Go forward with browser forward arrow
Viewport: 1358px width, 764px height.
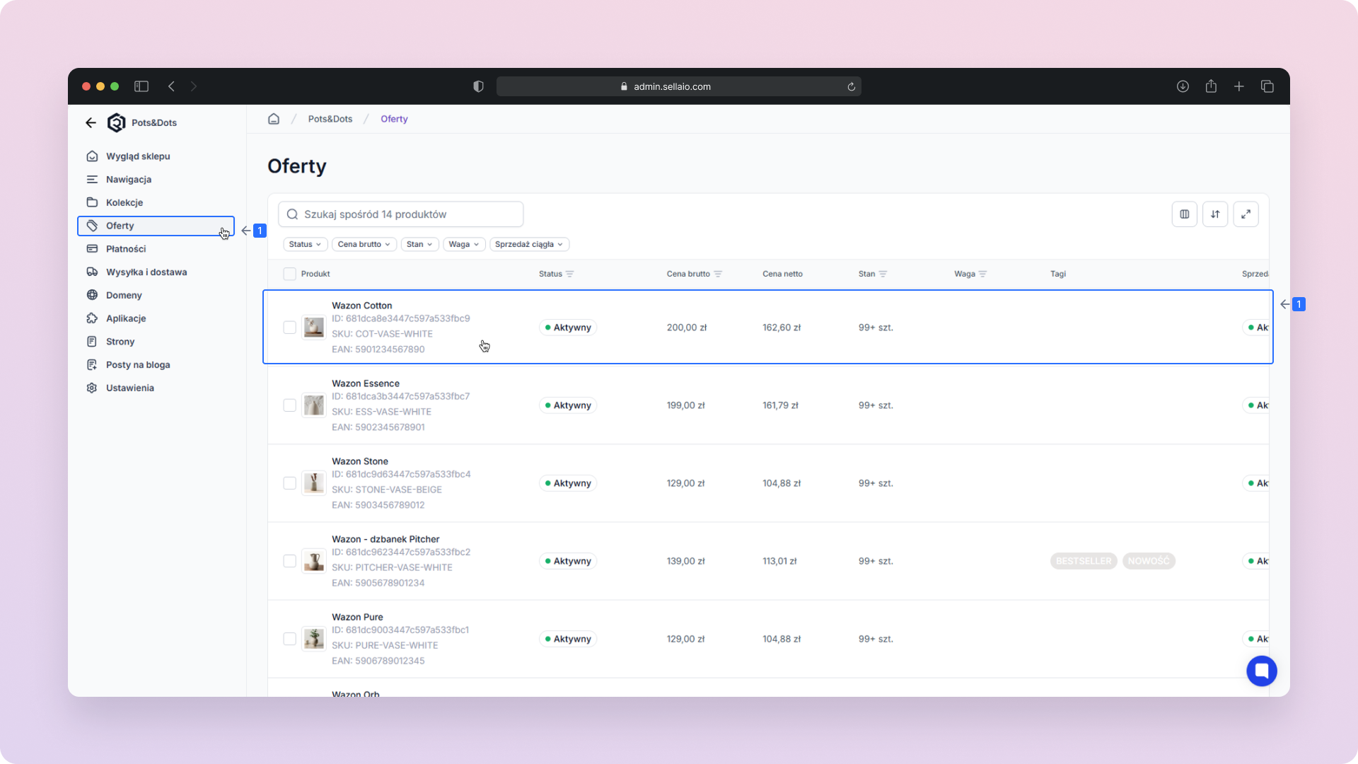pyautogui.click(x=194, y=86)
